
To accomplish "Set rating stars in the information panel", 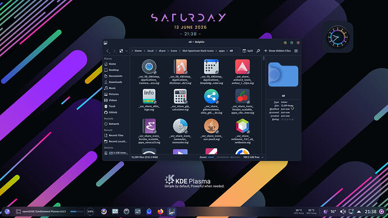I will point(287,119).
